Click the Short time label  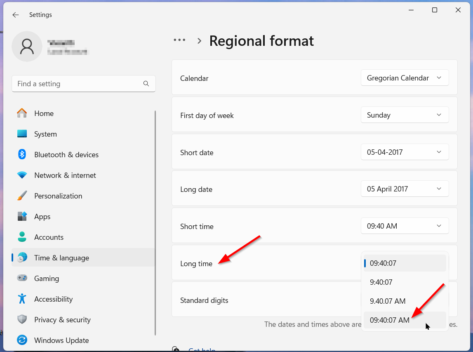(197, 227)
